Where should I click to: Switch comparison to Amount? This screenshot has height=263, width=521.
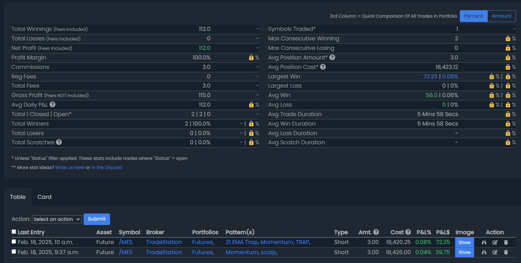[x=501, y=16]
